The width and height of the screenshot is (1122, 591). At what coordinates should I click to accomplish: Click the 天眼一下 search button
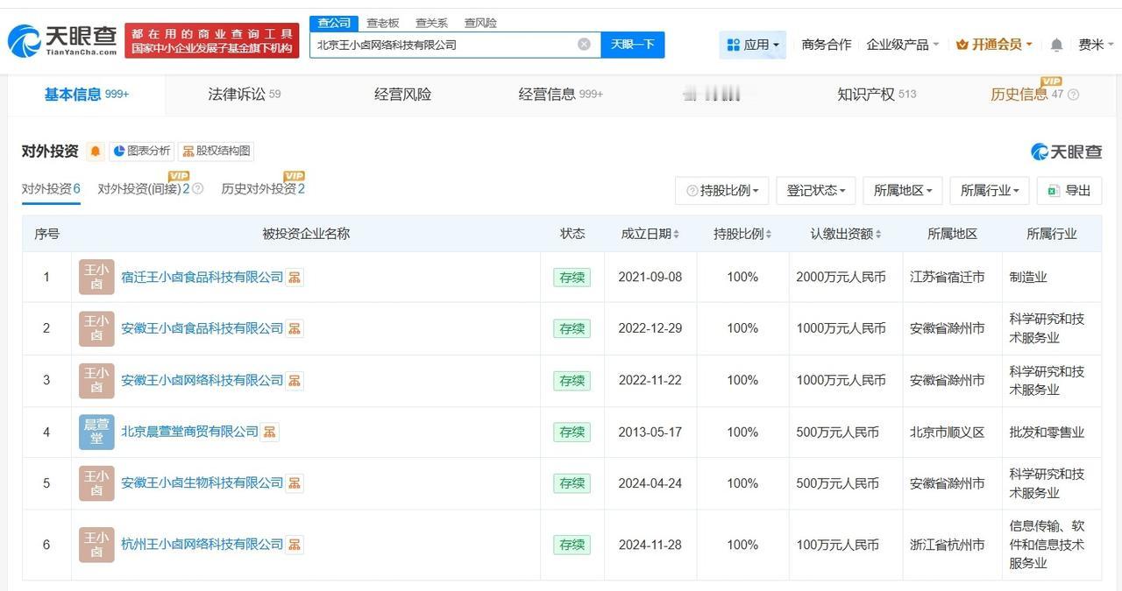tap(632, 44)
